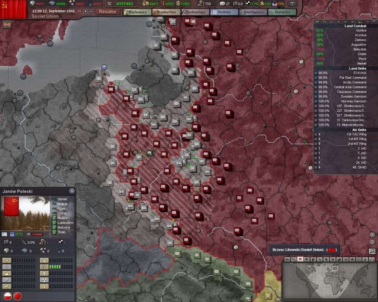Expand the 46. ShAD air unit entry
378x302 pixels.
click(316, 167)
